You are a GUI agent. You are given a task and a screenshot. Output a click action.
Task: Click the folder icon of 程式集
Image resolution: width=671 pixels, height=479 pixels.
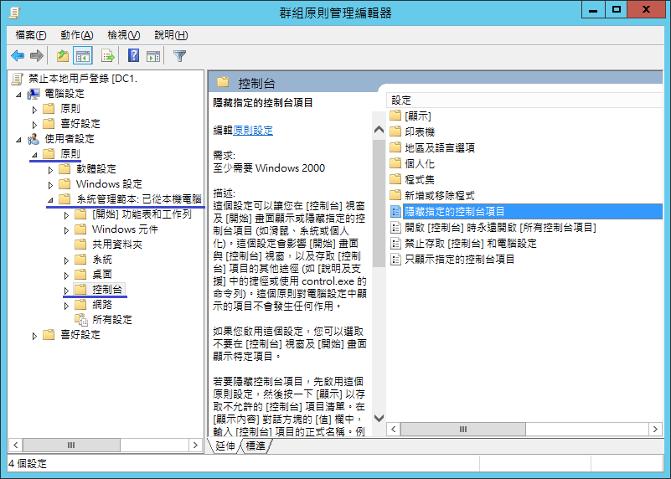tap(395, 179)
